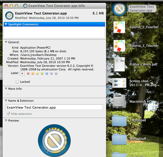Click the ExamView icon in the Info header
This screenshot has height=157, width=163.
point(9,16)
